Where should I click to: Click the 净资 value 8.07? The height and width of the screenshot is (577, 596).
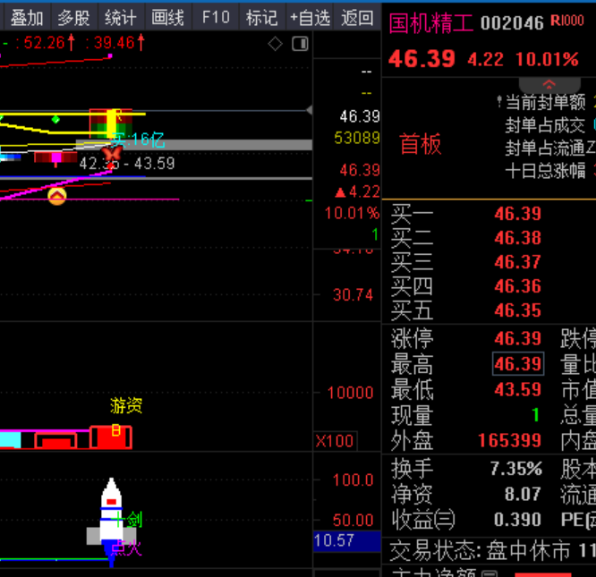tap(523, 494)
